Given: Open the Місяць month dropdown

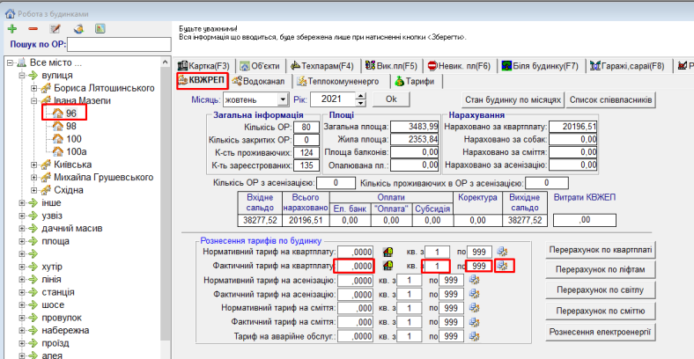Looking at the screenshot, I should (282, 99).
